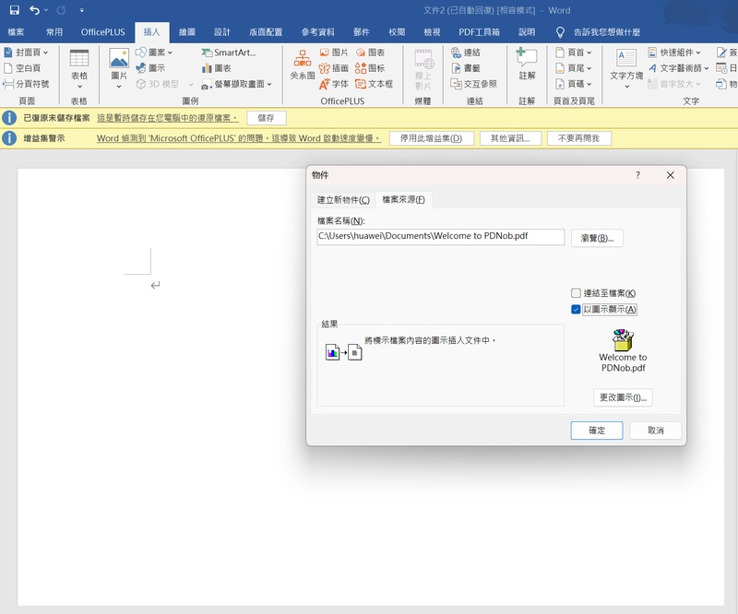Switch to the 繪圖 ribbon tab

(187, 32)
